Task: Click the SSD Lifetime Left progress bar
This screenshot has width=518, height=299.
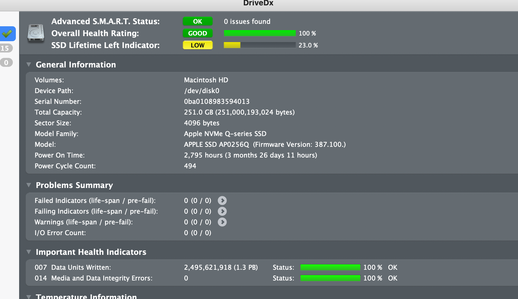Action: (x=260, y=45)
